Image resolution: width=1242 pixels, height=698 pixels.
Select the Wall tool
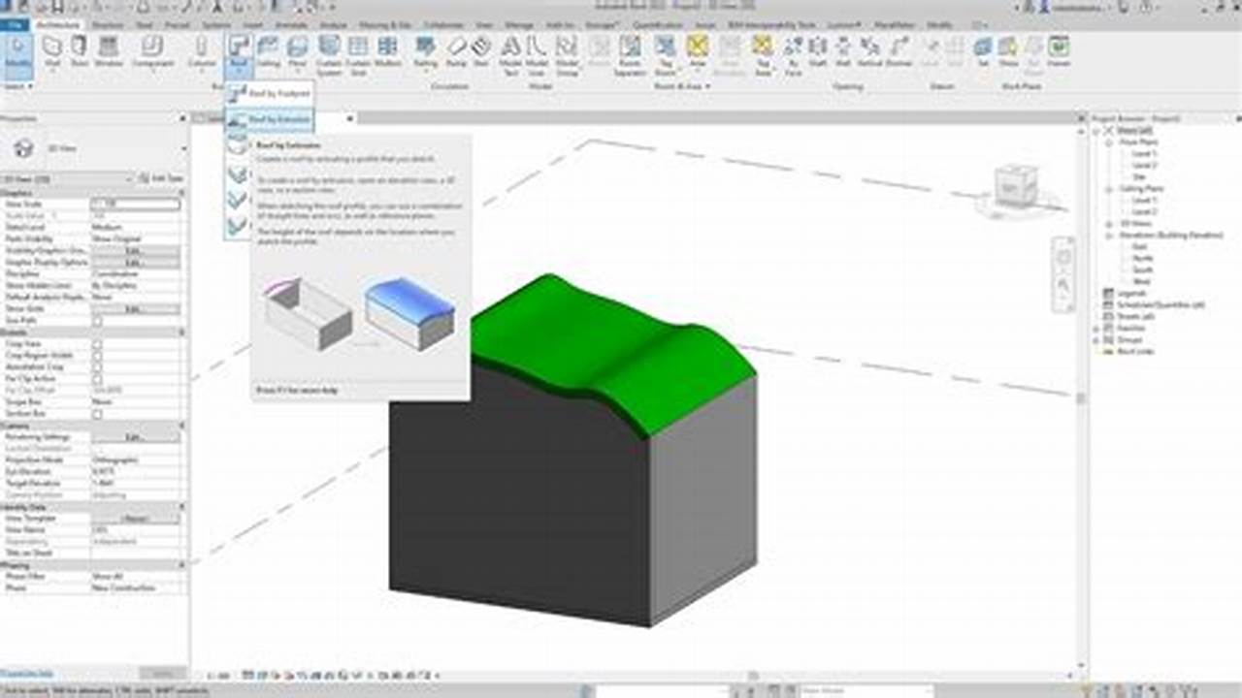click(x=53, y=47)
